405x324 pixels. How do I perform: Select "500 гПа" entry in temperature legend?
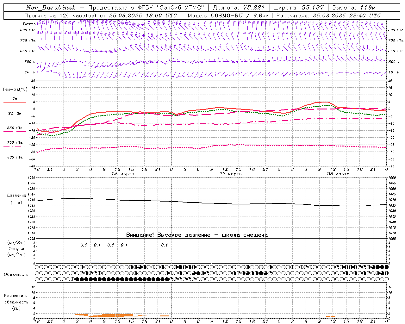pyautogui.click(x=15, y=157)
